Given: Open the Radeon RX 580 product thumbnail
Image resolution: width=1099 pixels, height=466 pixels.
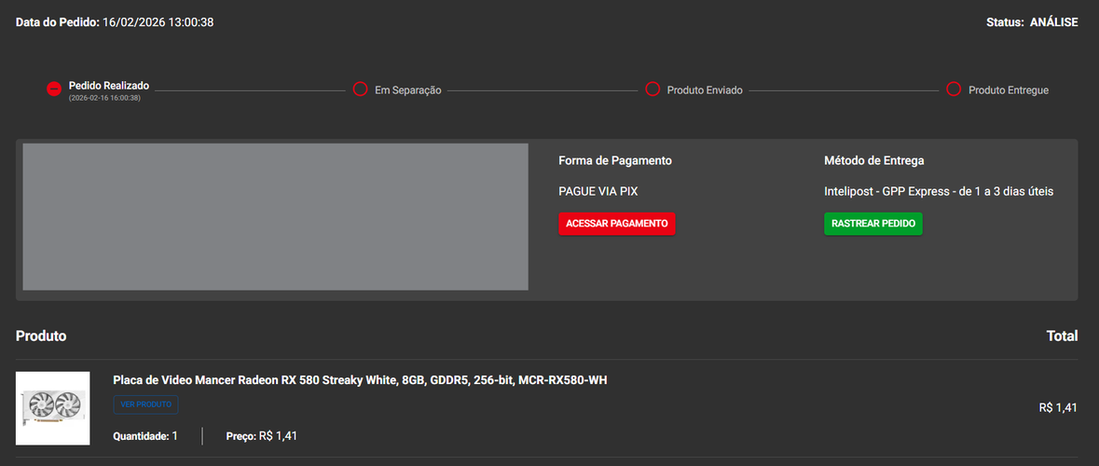Looking at the screenshot, I should 52,408.
